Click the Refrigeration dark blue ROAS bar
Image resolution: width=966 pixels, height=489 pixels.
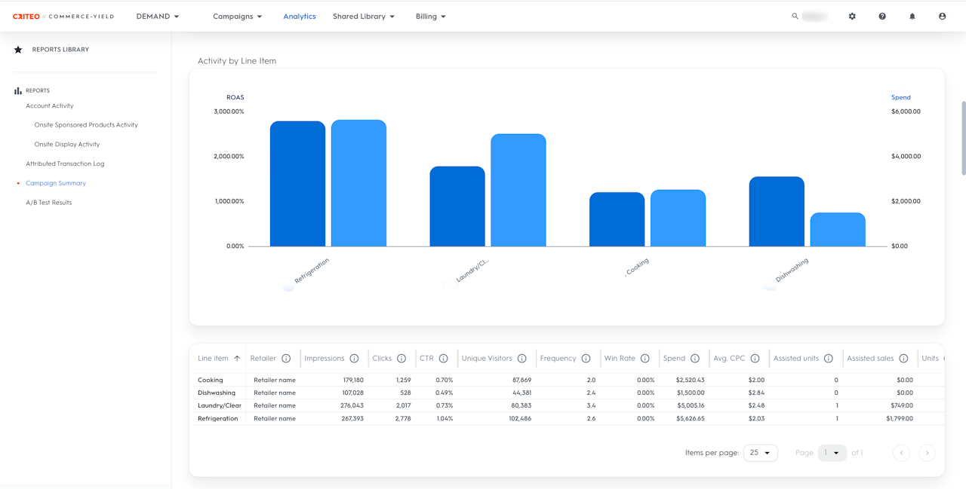(297, 185)
